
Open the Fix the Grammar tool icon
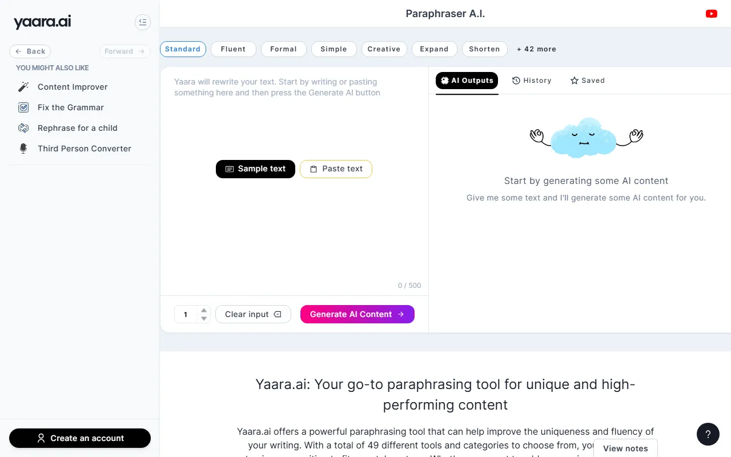(23, 107)
